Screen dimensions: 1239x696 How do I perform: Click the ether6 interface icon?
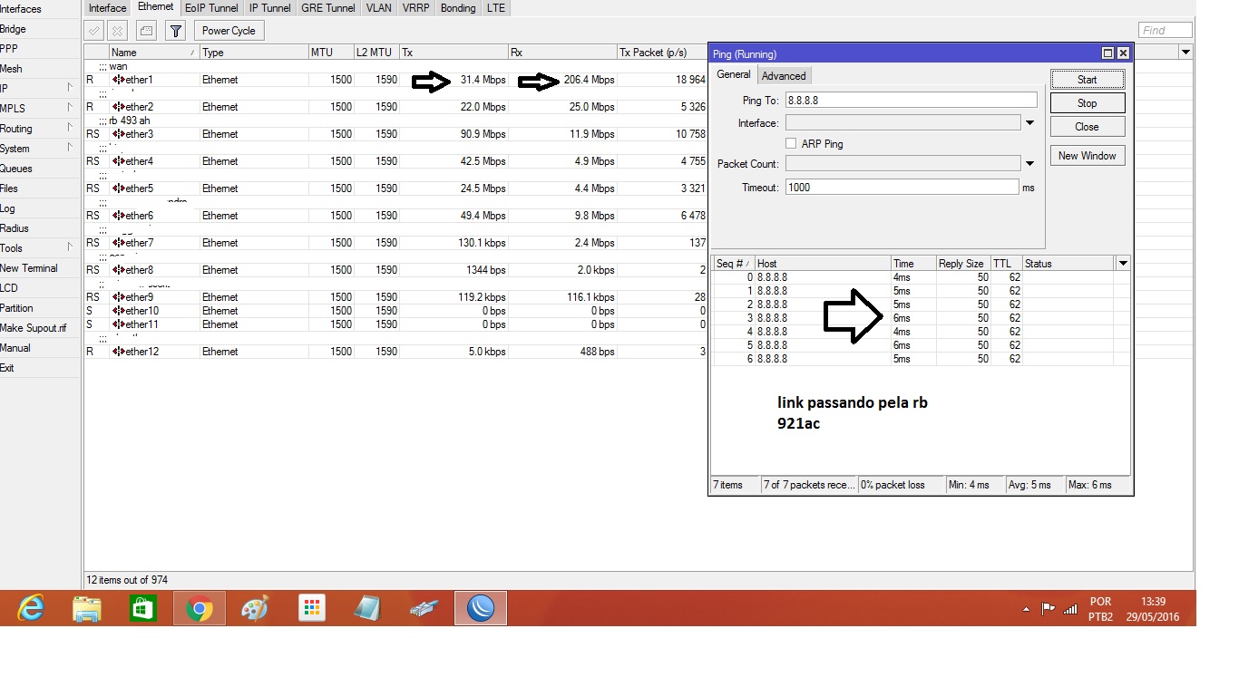[118, 216]
